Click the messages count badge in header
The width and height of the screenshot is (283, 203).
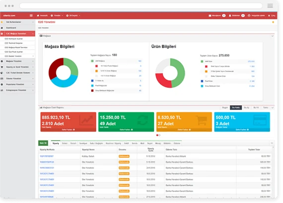pyautogui.click(x=224, y=16)
